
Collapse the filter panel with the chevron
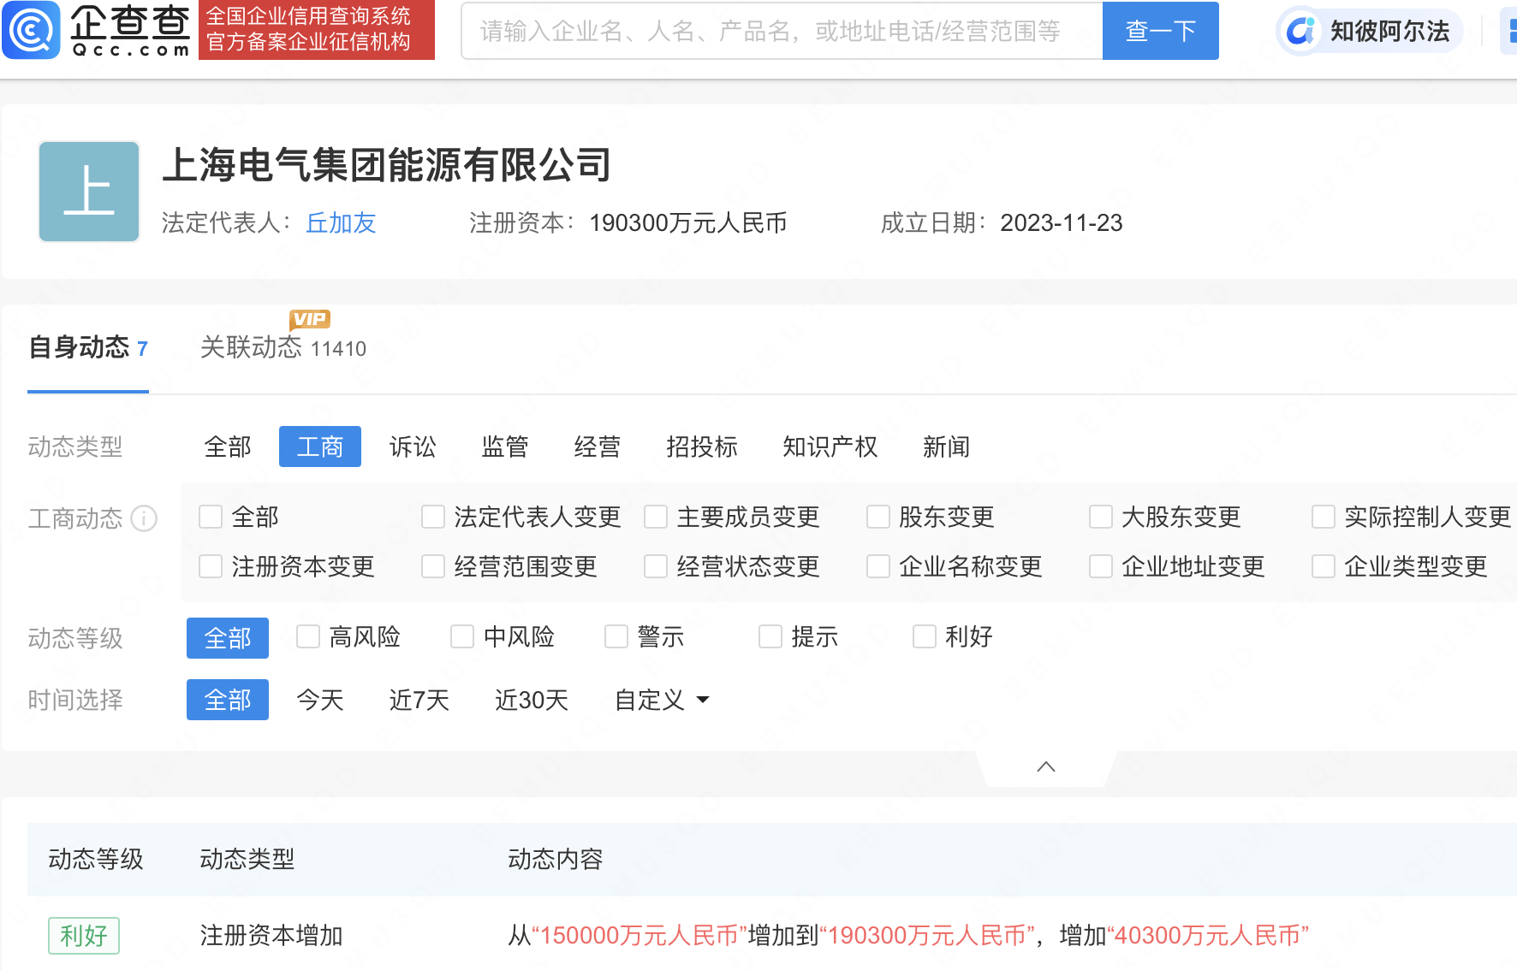tap(1044, 766)
